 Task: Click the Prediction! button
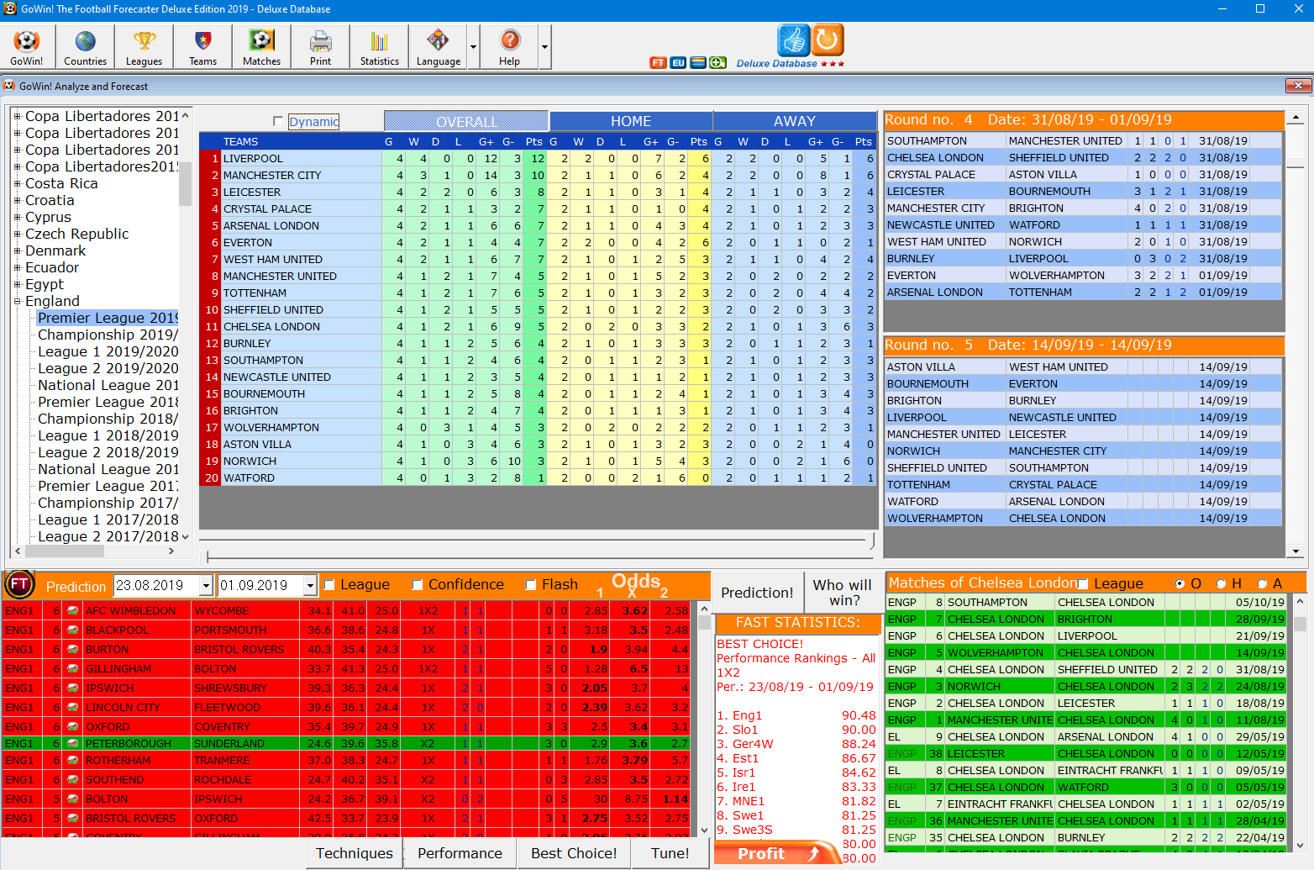click(757, 592)
